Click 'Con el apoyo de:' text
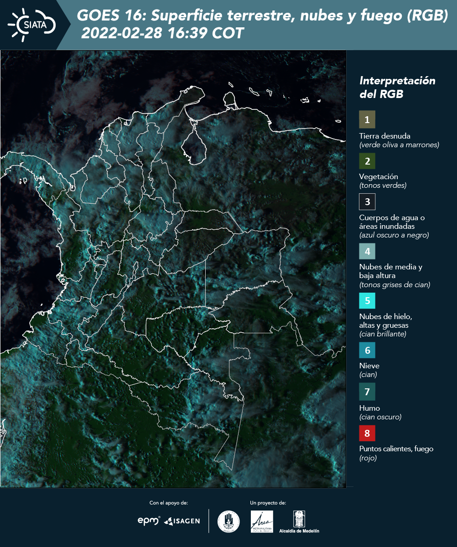The height and width of the screenshot is (547, 457). click(169, 503)
